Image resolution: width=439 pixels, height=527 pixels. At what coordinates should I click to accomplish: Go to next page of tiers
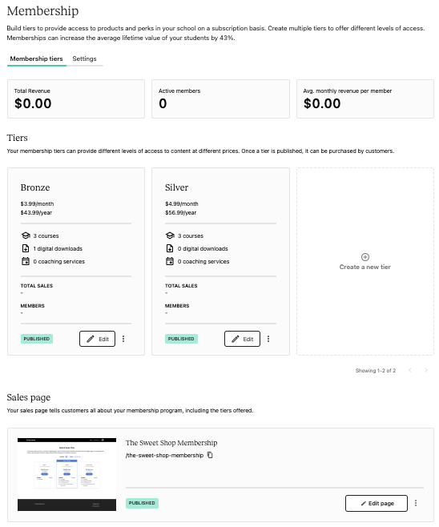pyautogui.click(x=426, y=370)
